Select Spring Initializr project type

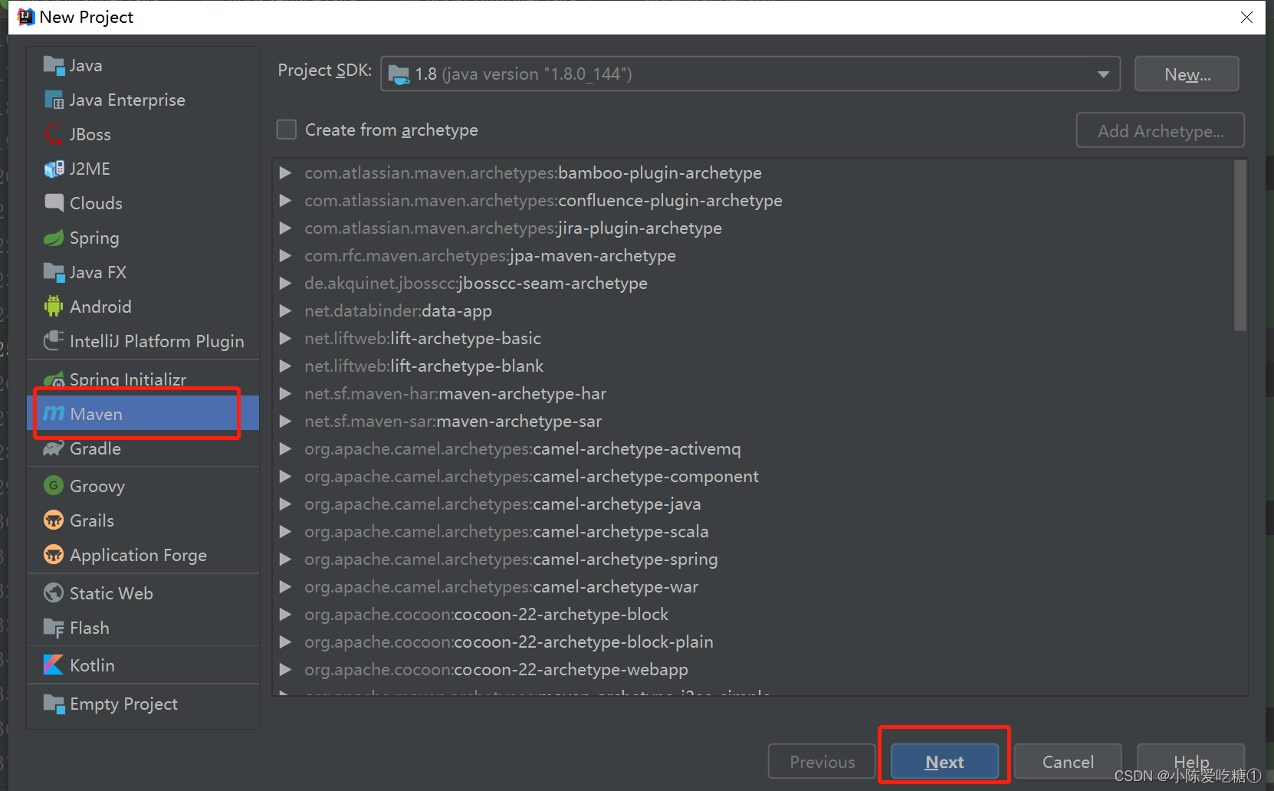143,378
